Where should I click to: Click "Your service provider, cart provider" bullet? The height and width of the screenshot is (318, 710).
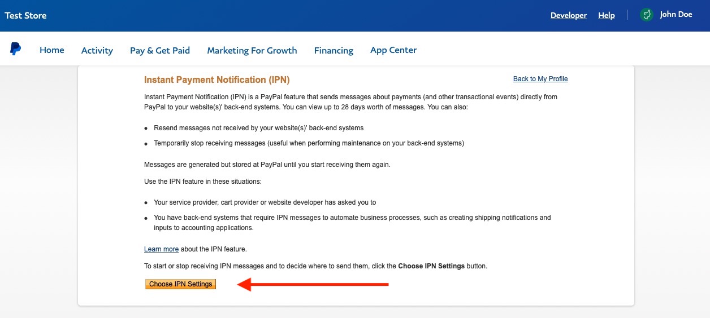tap(265, 202)
